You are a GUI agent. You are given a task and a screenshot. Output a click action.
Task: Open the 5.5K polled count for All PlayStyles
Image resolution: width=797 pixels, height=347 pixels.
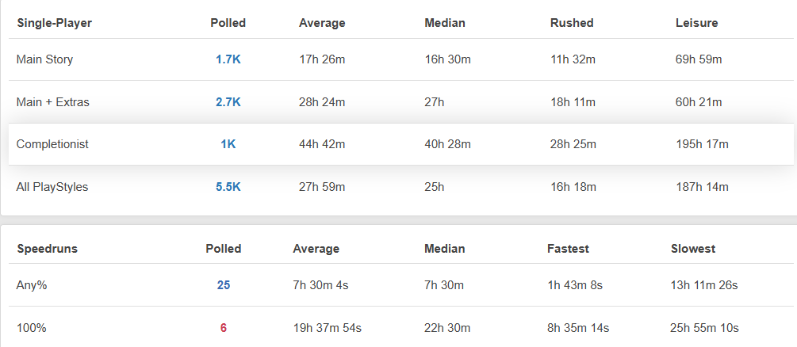coord(228,187)
